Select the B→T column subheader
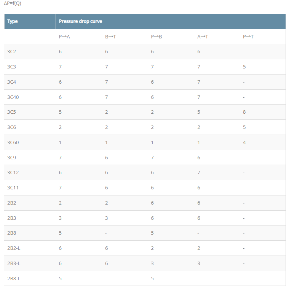Screen dimensions: 289x289 (x=110, y=37)
